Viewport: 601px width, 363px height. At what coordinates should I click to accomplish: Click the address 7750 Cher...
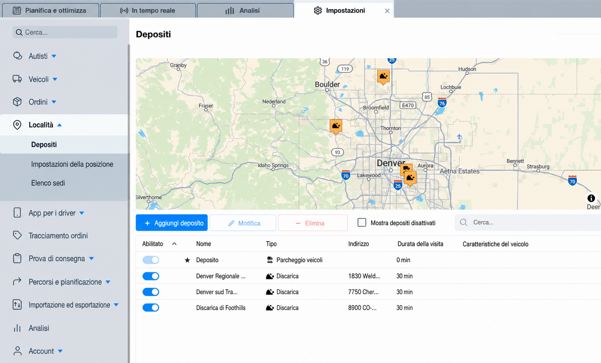(363, 292)
